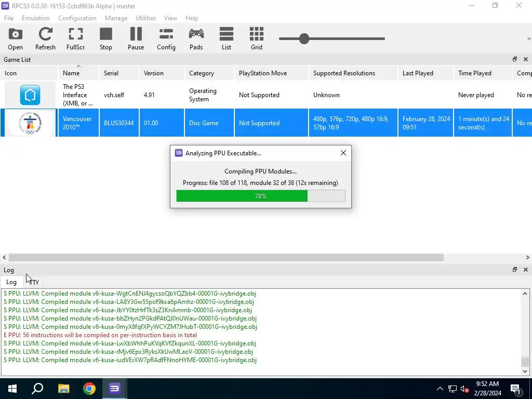Click network tray icon

(x=453, y=389)
